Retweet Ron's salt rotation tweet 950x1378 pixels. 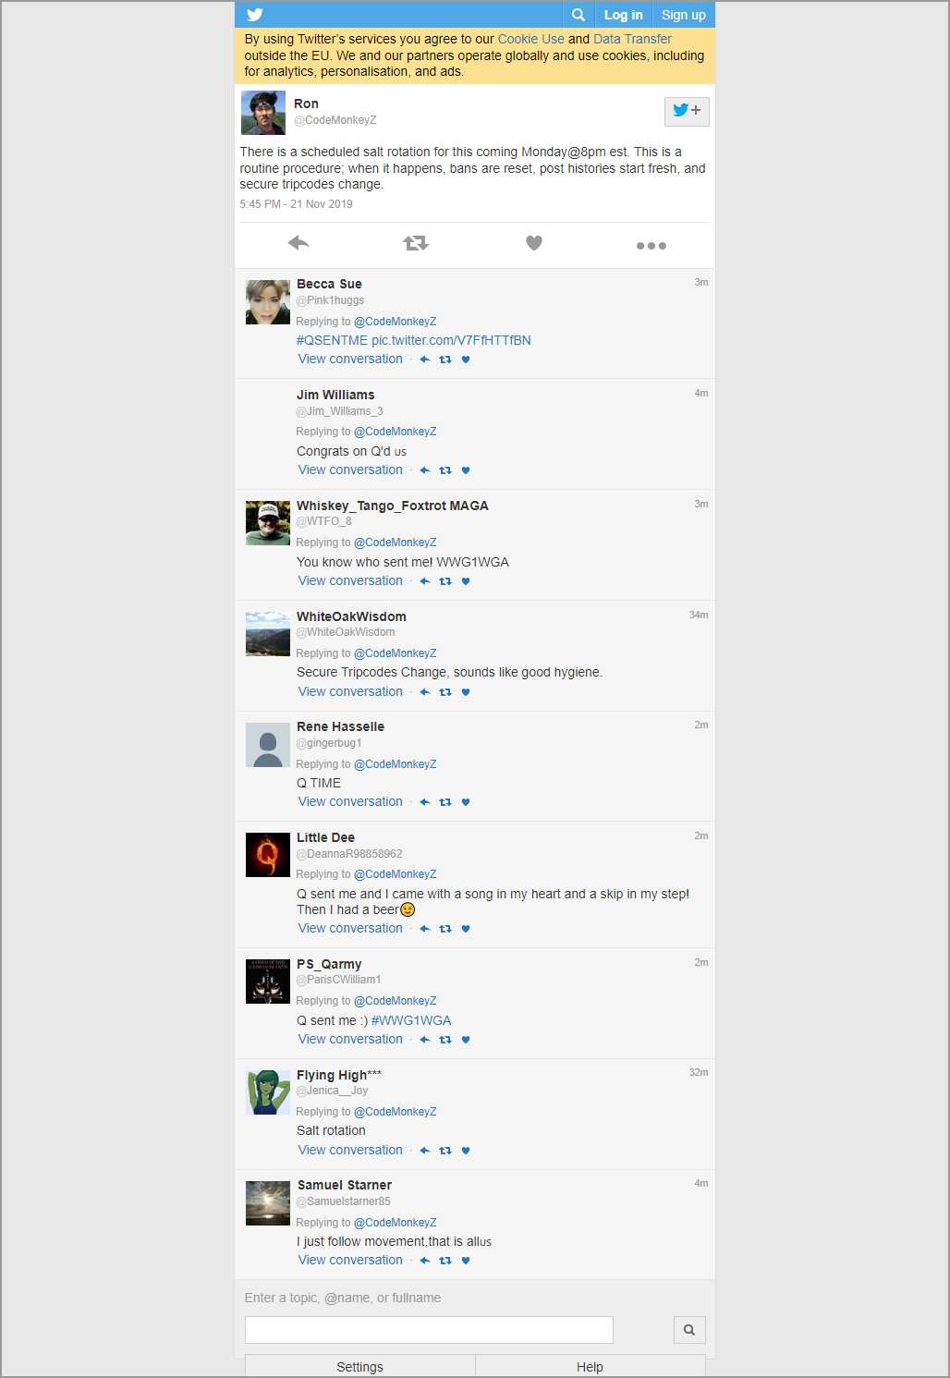coord(416,243)
